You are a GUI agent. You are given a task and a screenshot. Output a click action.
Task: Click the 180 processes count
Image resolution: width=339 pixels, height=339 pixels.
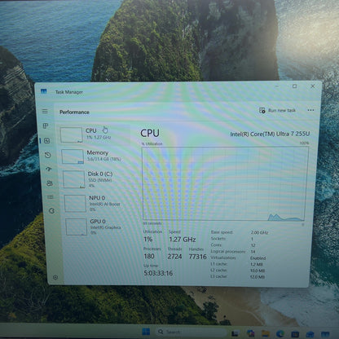149,256
